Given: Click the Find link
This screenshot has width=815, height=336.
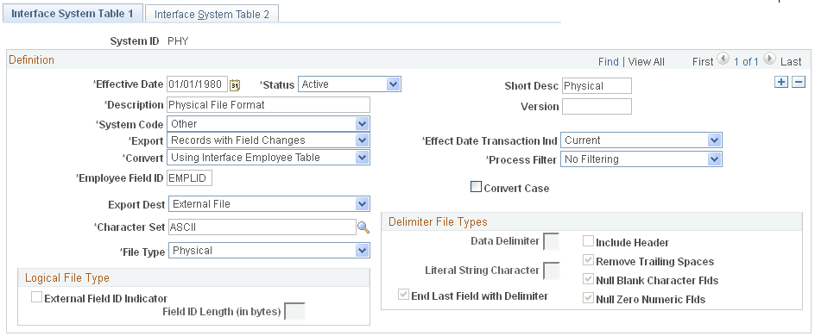Looking at the screenshot, I should pos(608,62).
